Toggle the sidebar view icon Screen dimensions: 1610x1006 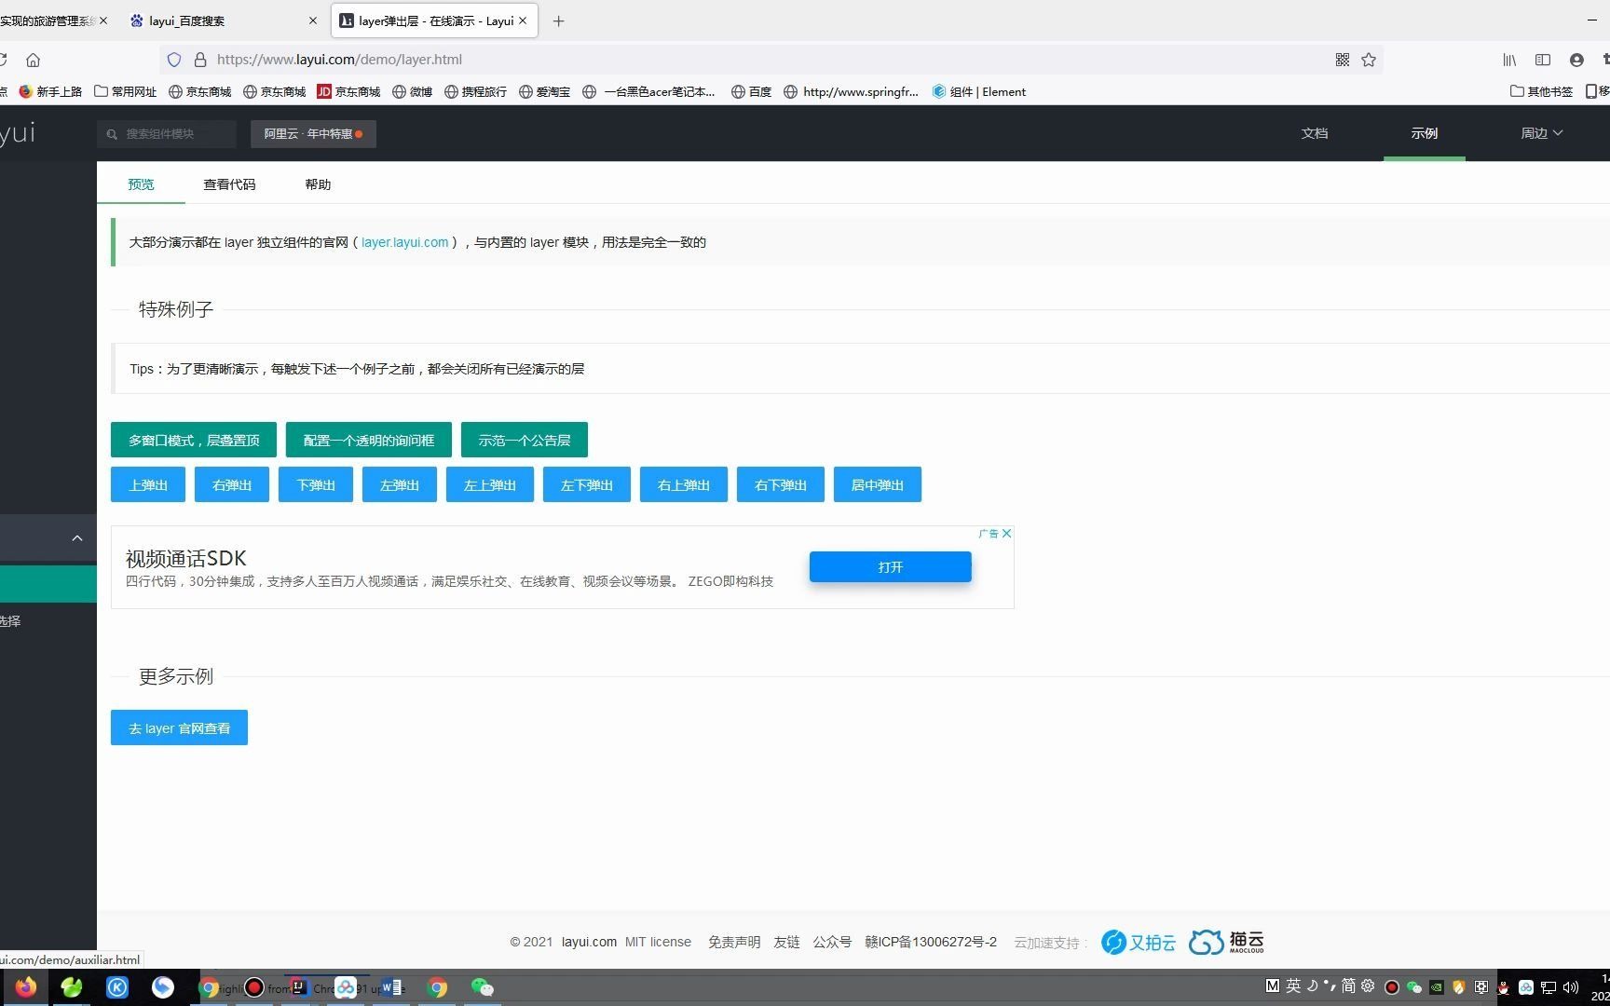click(1543, 60)
